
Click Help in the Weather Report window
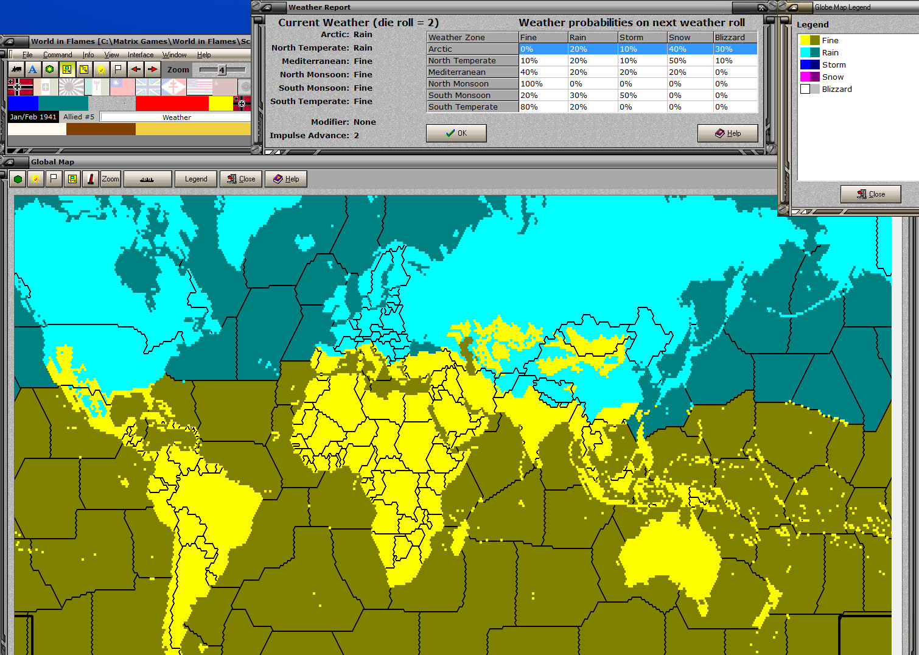pyautogui.click(x=728, y=133)
